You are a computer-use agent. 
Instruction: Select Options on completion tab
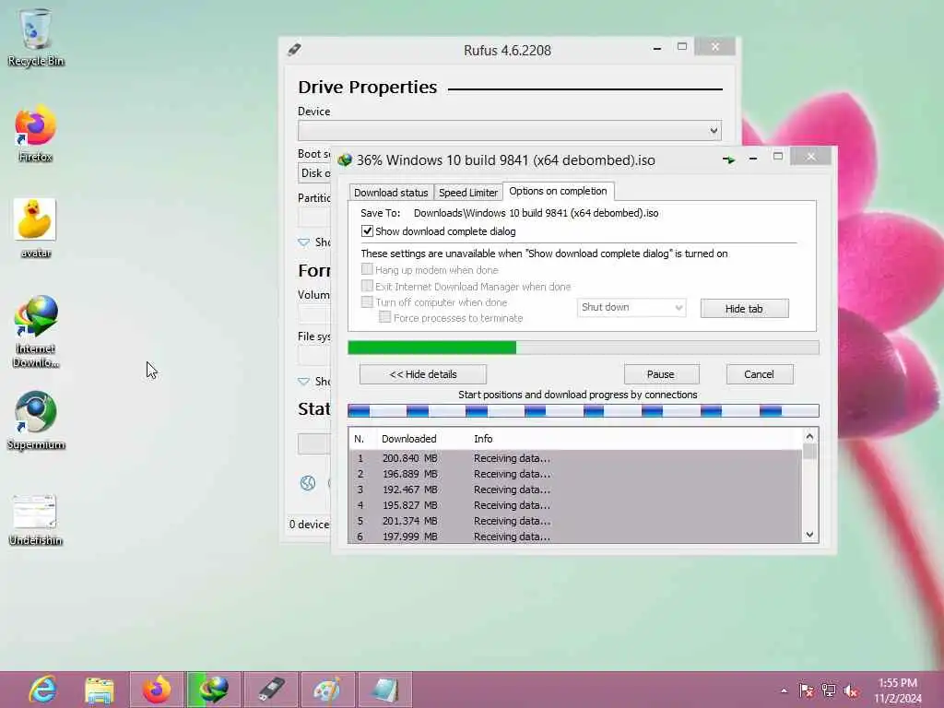point(558,191)
